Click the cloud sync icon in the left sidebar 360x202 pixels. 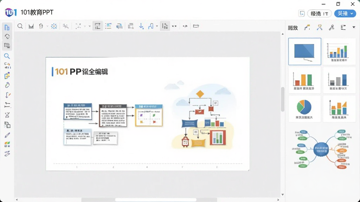(x=7, y=36)
